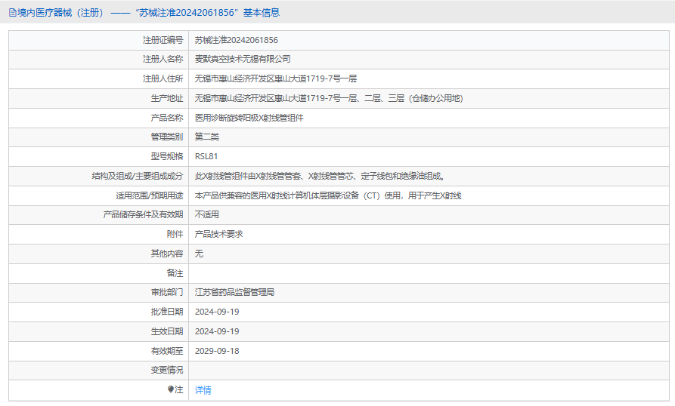The height and width of the screenshot is (406, 675).
Task: Select model specification RSL81
Action: point(206,156)
